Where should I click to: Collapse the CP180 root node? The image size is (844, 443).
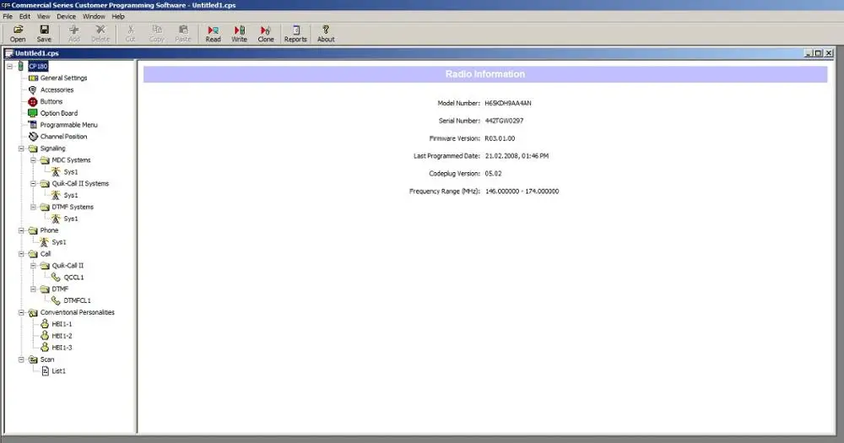[x=9, y=66]
